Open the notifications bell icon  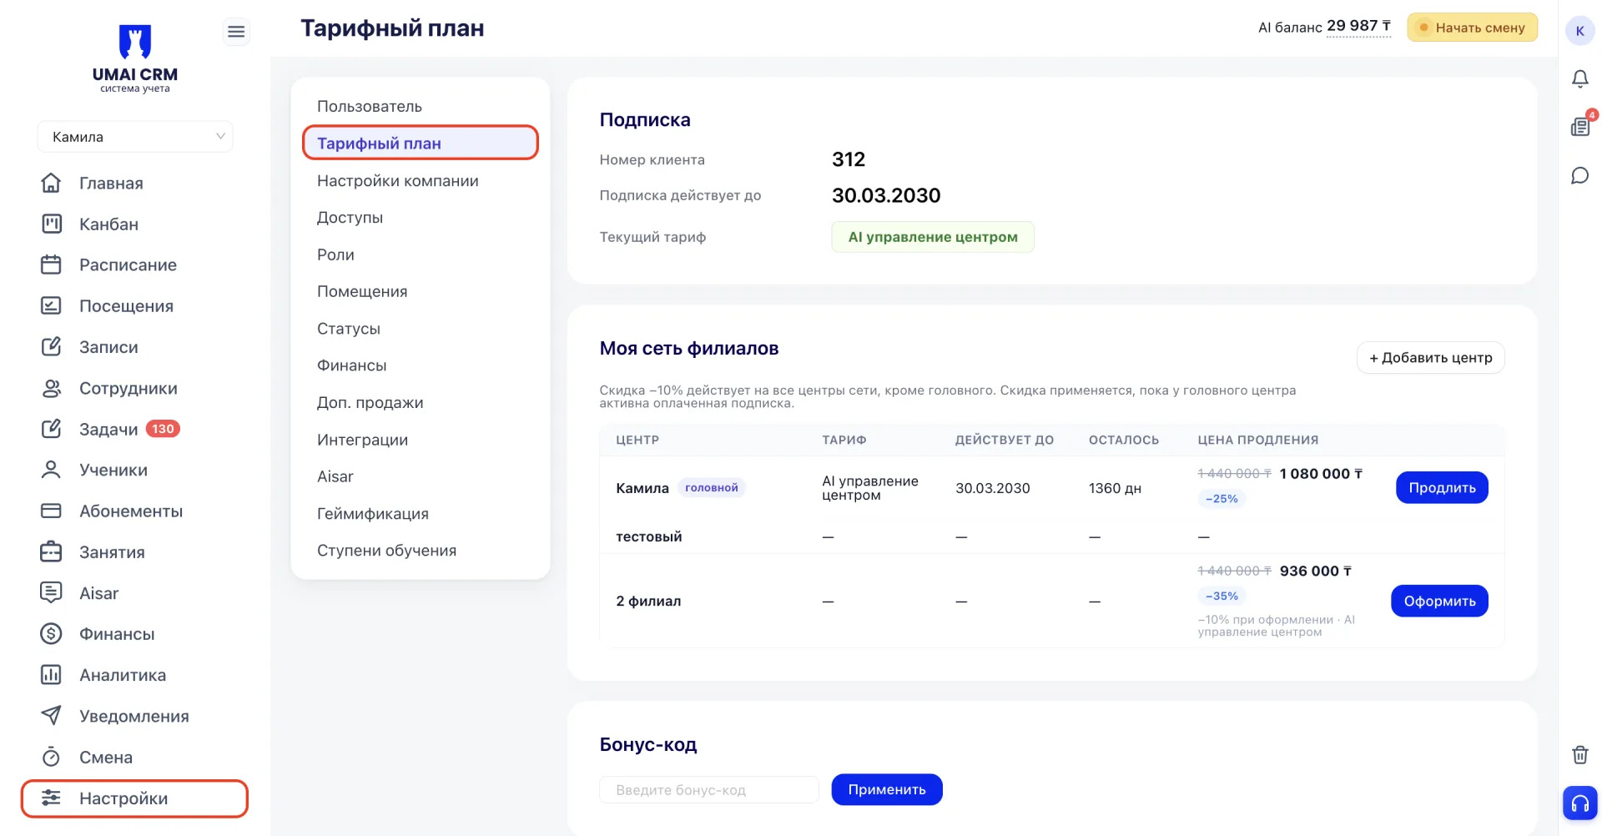(x=1579, y=78)
